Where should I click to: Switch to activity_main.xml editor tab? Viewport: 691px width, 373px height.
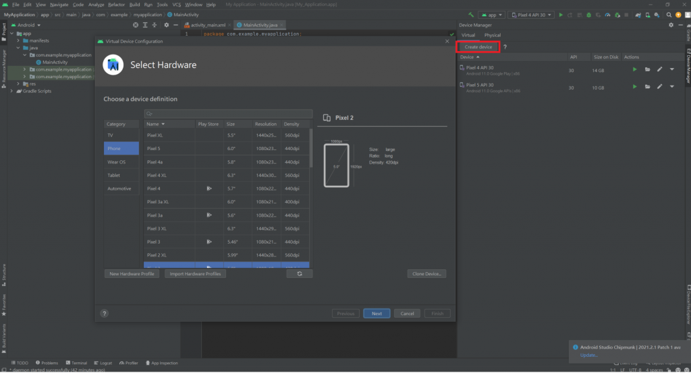click(x=207, y=25)
